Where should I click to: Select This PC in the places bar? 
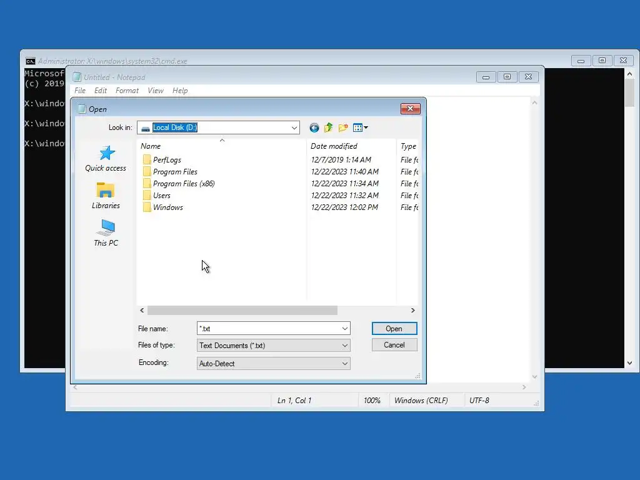106,233
